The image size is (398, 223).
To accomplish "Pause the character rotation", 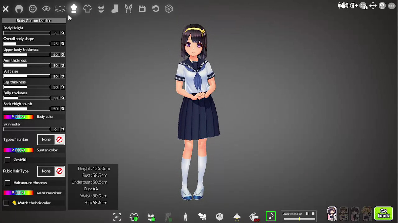I will pyautogui.click(x=307, y=214).
